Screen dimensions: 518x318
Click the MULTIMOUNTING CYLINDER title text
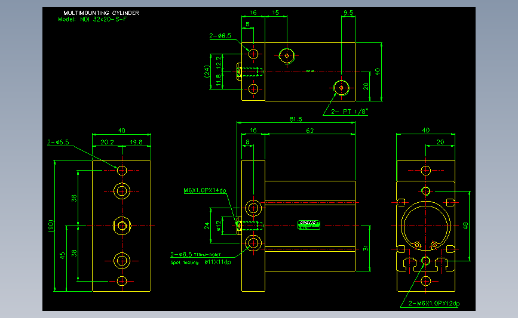coord(102,13)
